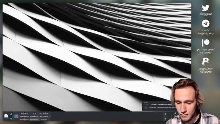Click the yellow notifications bell icon
The width and height of the screenshot is (220, 124).
(x=175, y=113)
